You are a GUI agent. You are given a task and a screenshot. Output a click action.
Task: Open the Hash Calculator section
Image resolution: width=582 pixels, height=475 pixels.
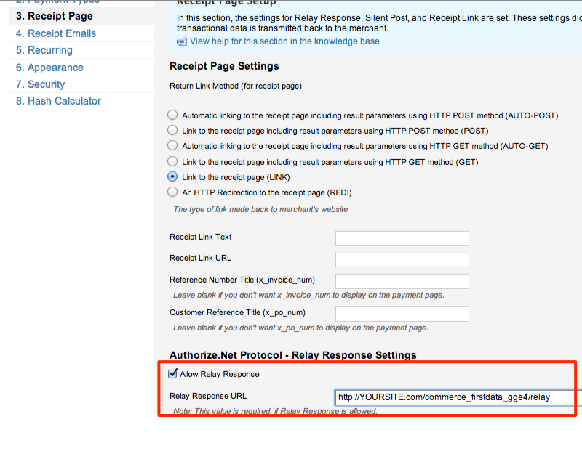[x=58, y=101]
